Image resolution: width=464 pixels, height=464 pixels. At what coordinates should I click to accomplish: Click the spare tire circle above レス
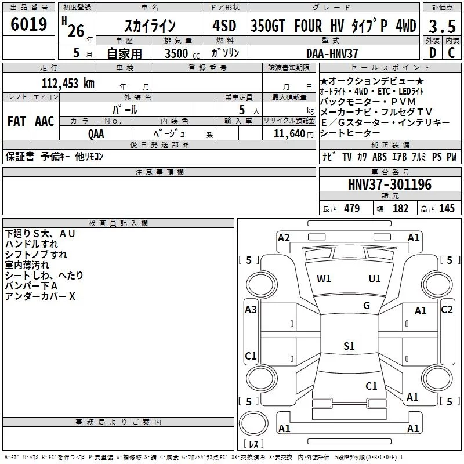pyautogui.click(x=253, y=423)
